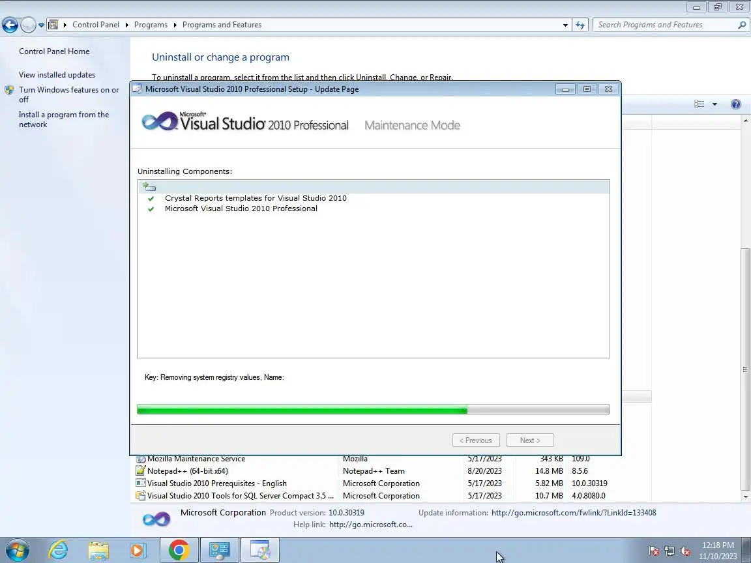Click the search magnifier icon
The image size is (751, 563).
742,25
